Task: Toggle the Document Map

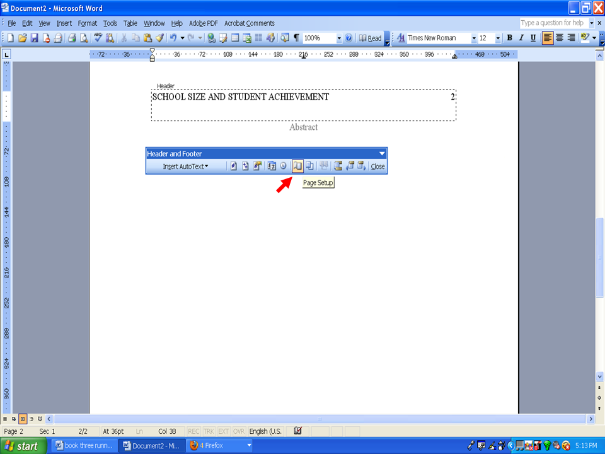Action: (x=285, y=38)
